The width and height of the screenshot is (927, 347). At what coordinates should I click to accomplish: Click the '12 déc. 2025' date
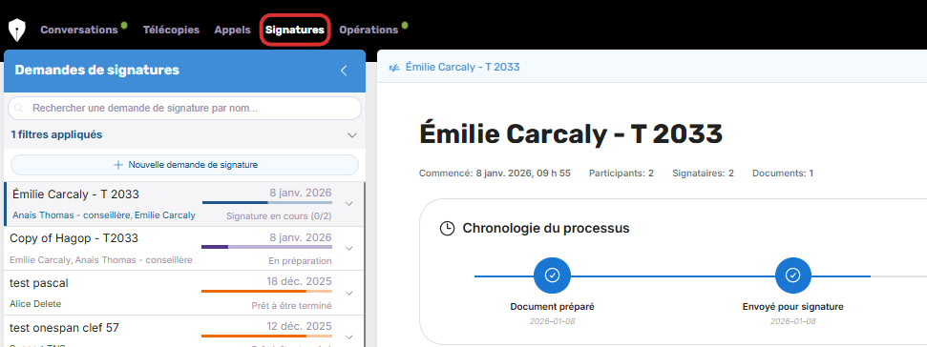click(299, 326)
